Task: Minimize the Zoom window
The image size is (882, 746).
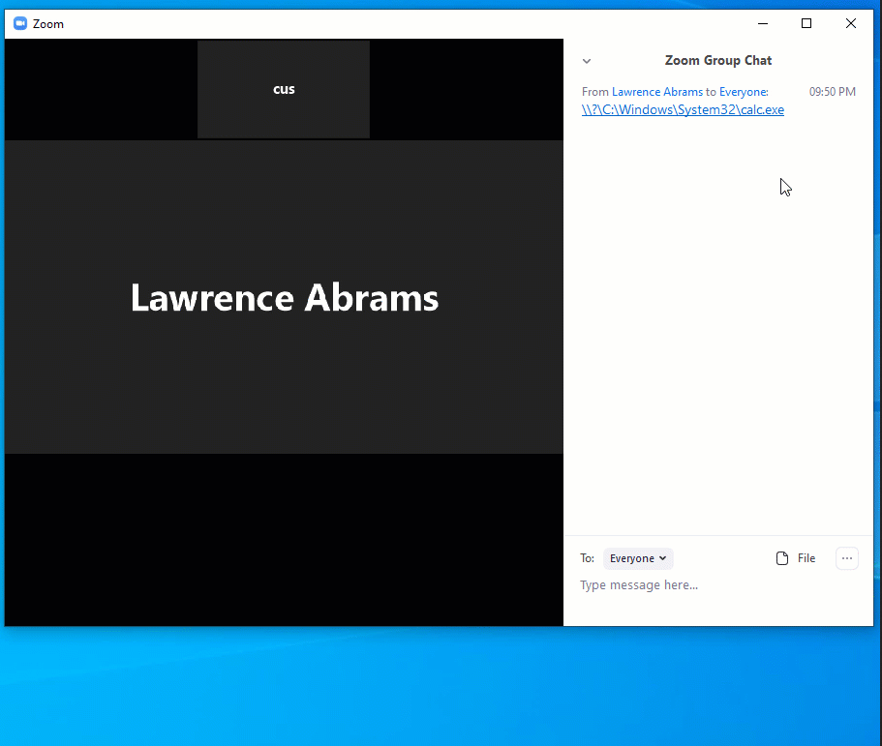Action: [x=762, y=23]
